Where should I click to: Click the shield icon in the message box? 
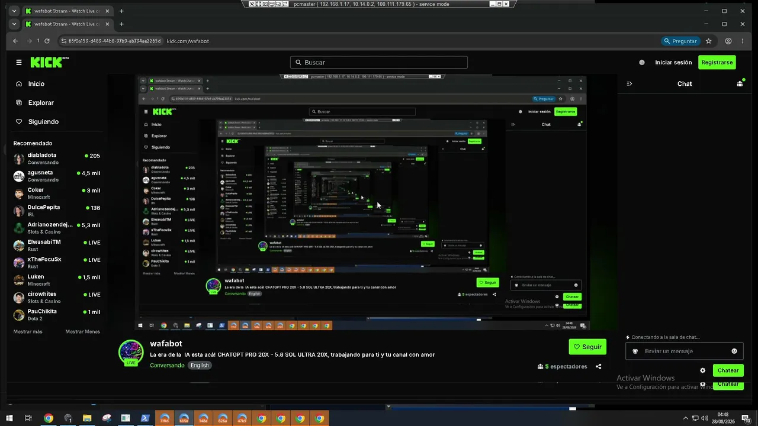tap(635, 351)
